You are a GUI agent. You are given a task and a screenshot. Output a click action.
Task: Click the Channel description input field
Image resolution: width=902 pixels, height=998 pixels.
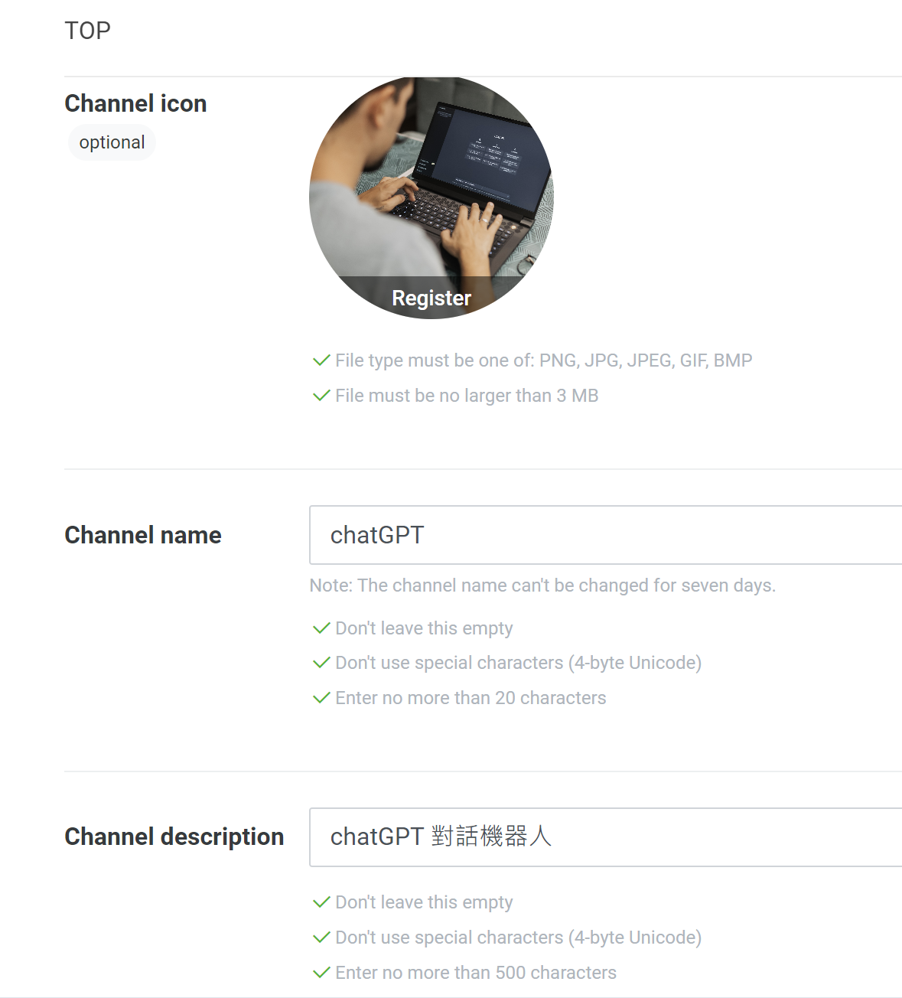click(x=605, y=837)
